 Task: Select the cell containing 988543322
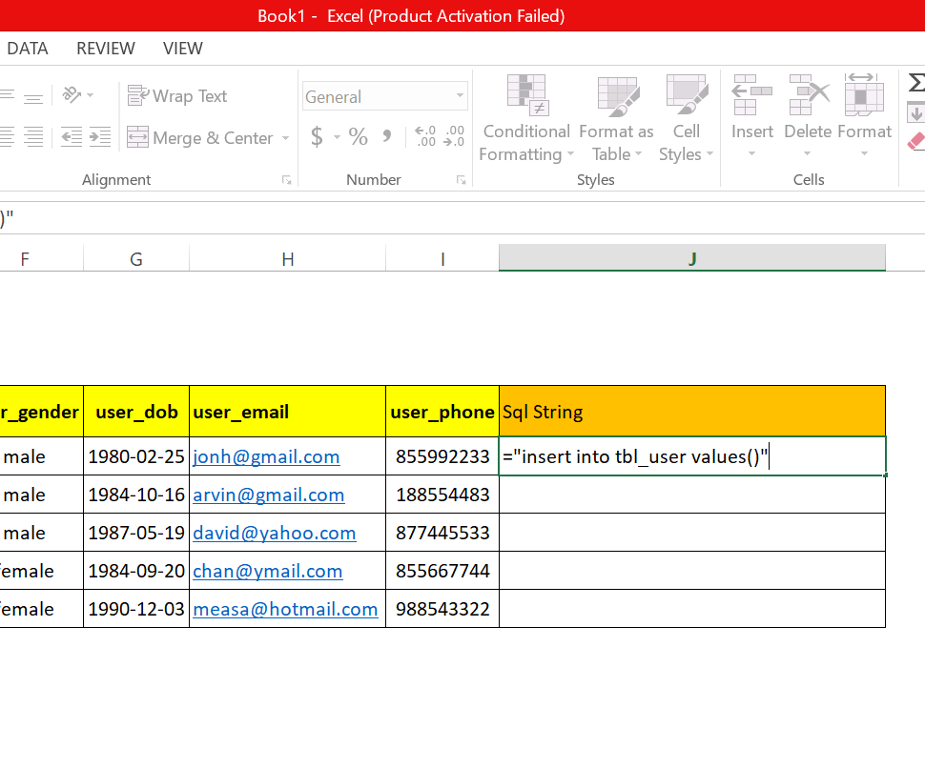tap(442, 609)
